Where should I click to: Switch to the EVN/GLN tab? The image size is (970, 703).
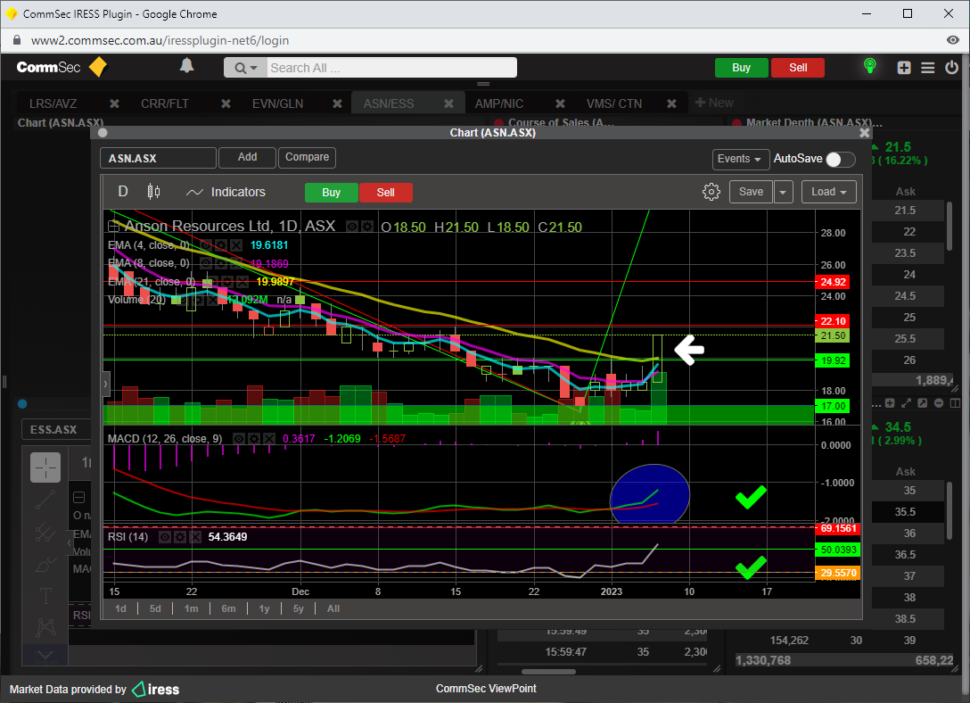pos(278,104)
